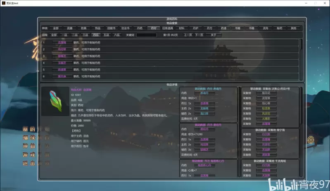Show the 丹药 category

pos(140,28)
